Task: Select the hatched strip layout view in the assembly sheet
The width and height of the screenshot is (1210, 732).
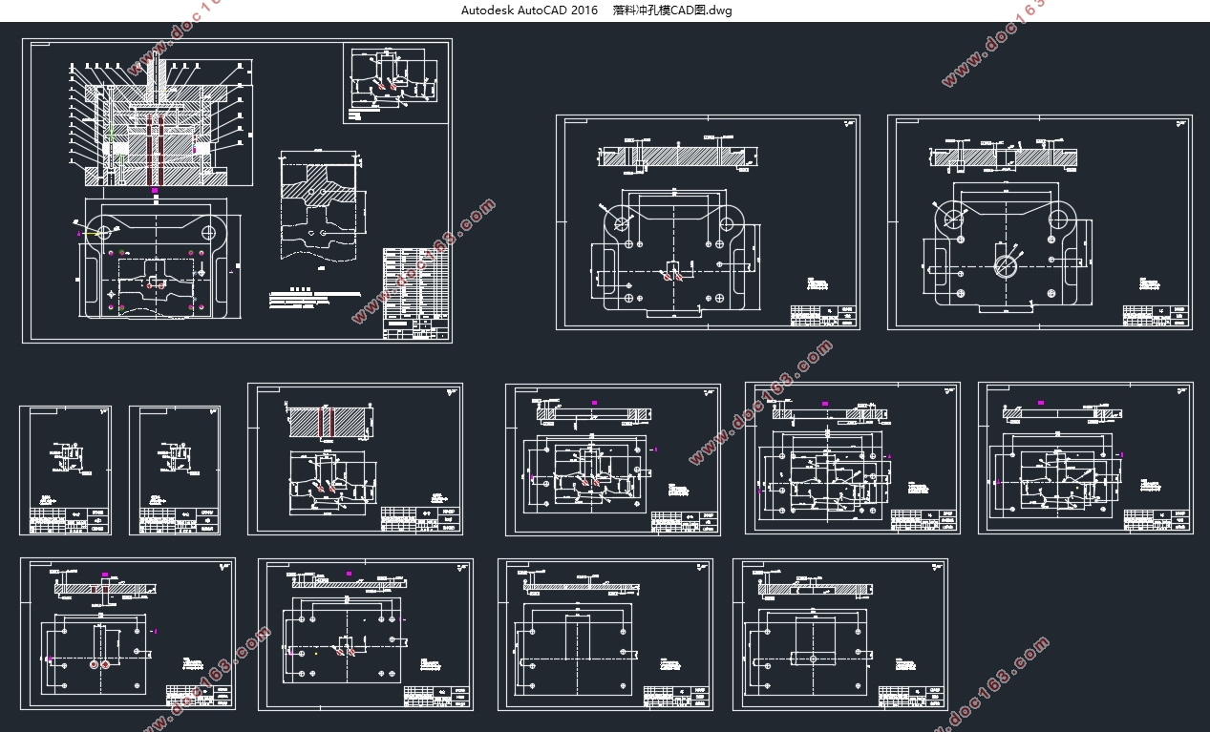Action: [x=320, y=204]
